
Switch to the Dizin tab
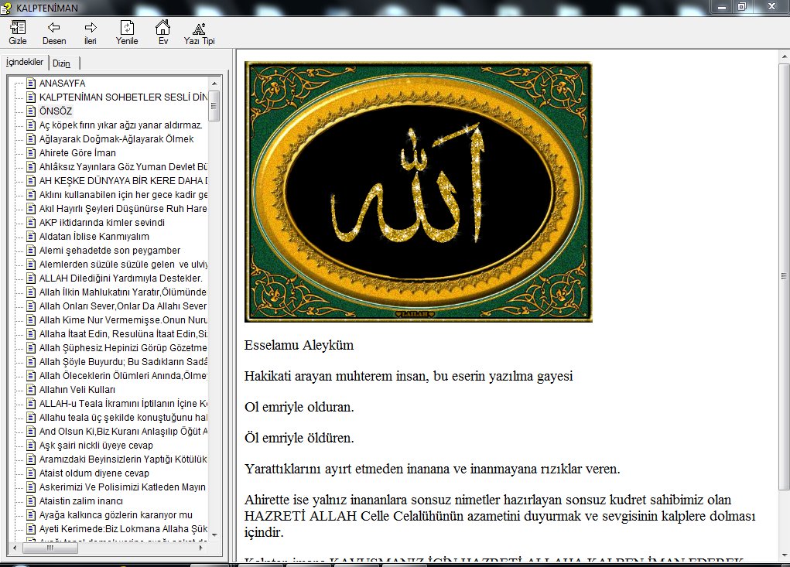(61, 63)
